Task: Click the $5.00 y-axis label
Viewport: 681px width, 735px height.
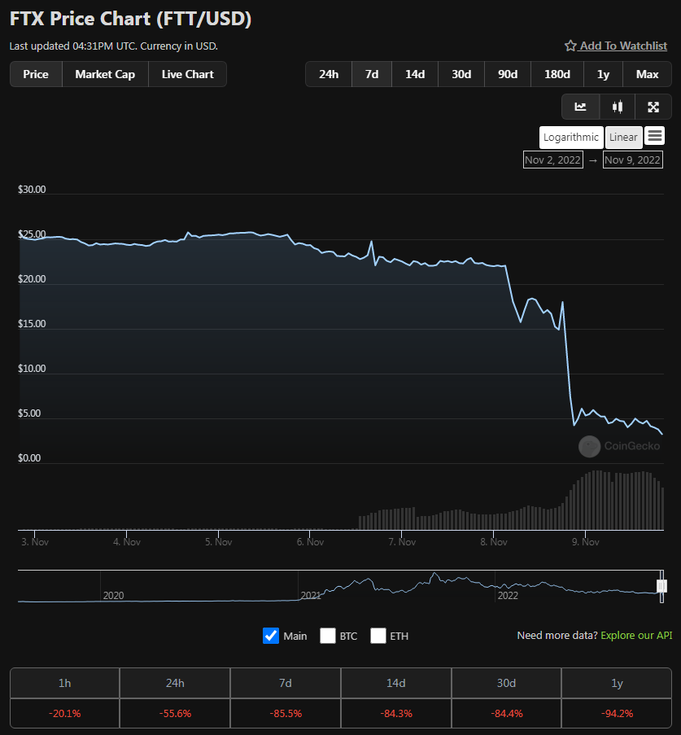Action: [x=29, y=413]
